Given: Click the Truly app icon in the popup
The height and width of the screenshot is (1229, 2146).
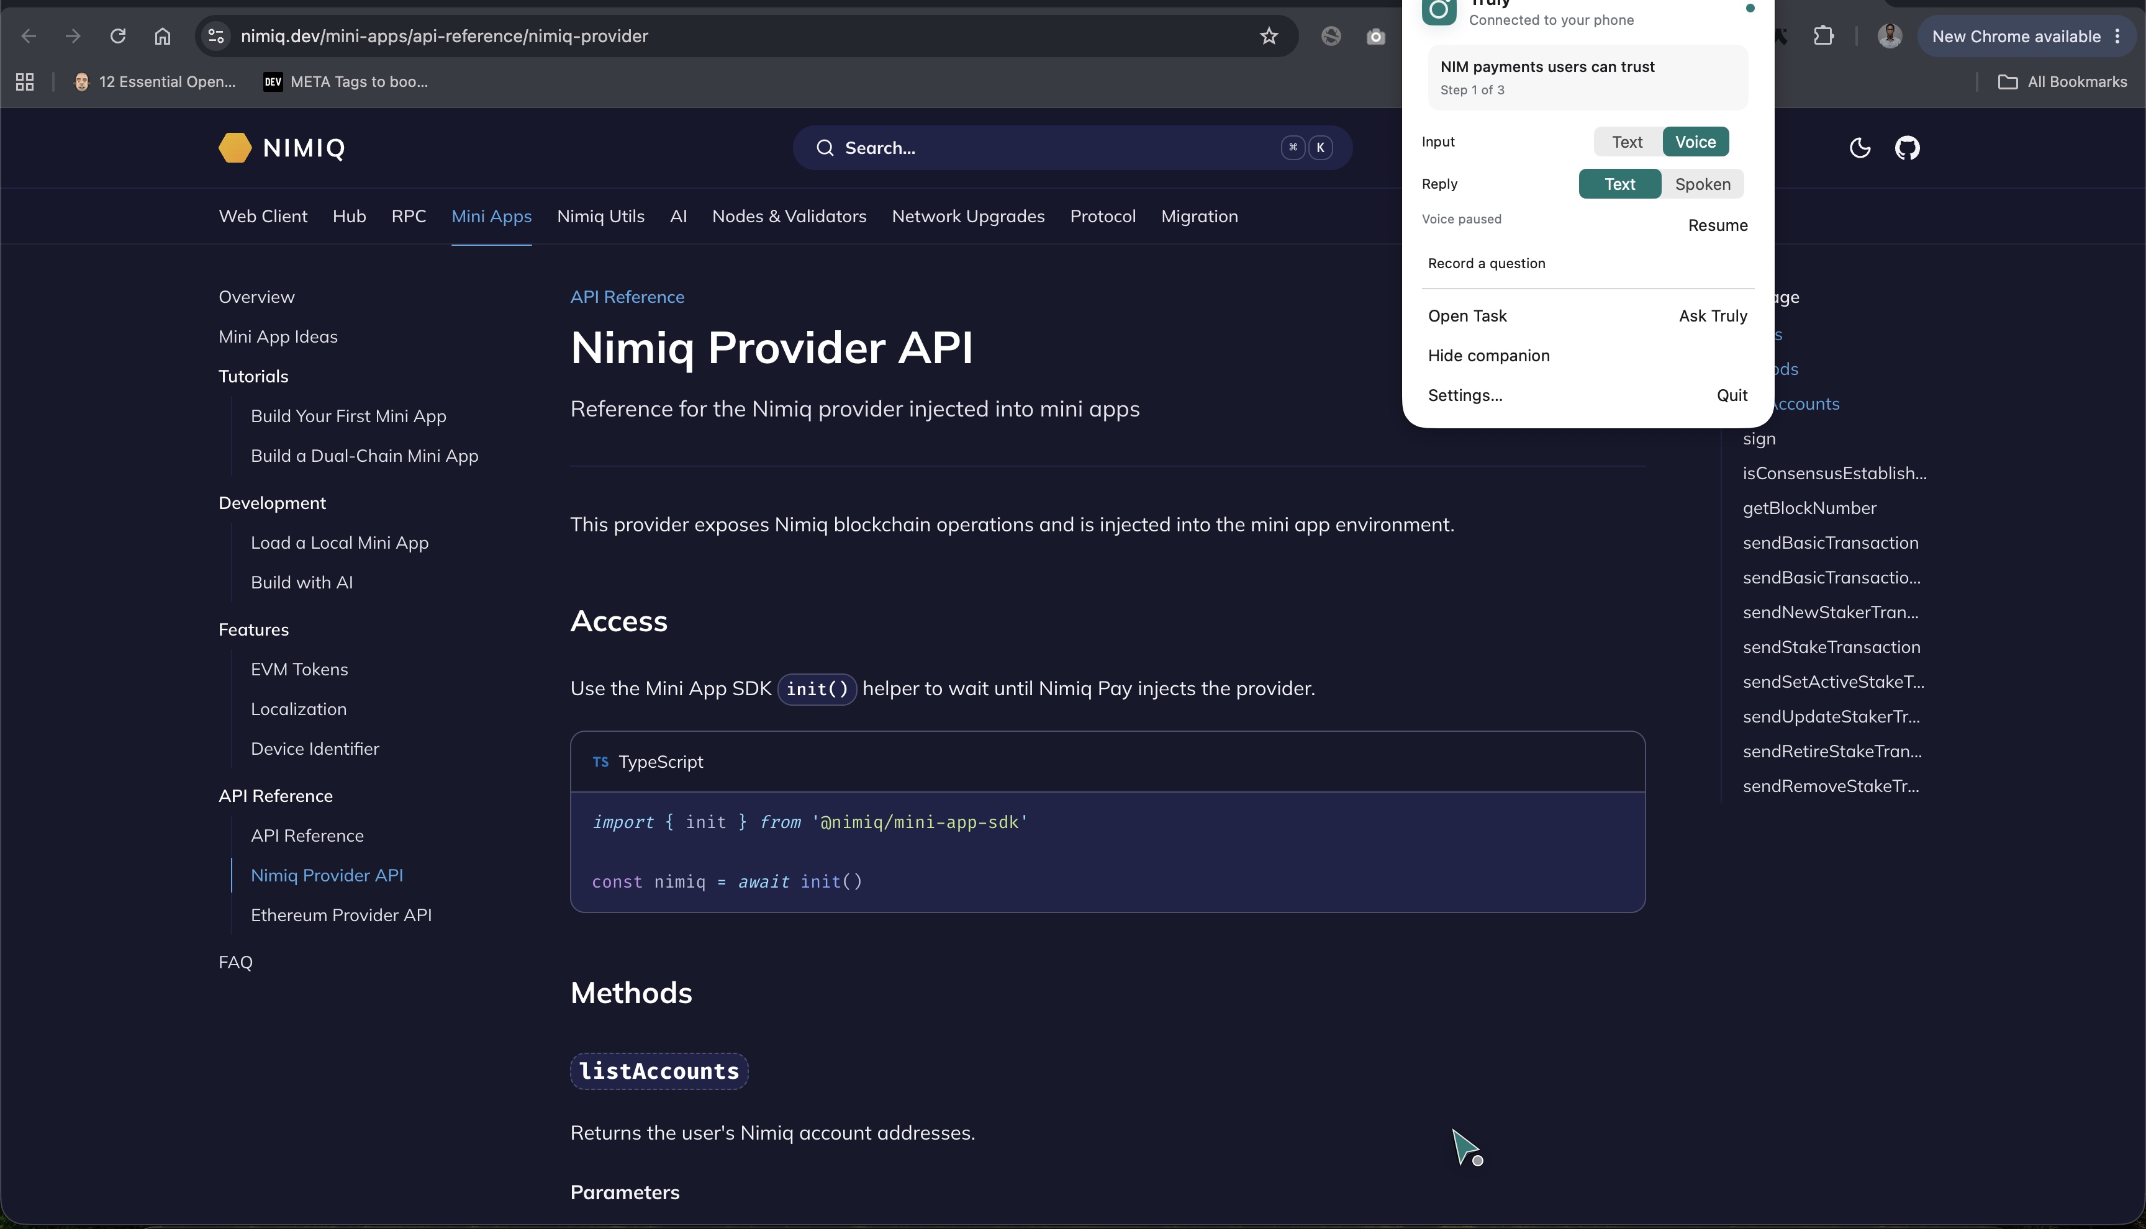Looking at the screenshot, I should click(x=1439, y=10).
